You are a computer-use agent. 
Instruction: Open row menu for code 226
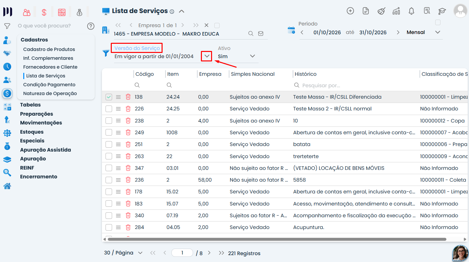click(x=118, y=109)
